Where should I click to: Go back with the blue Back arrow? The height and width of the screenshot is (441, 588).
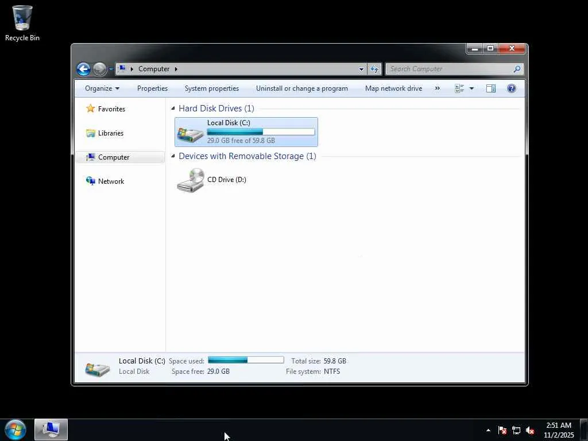click(x=83, y=69)
